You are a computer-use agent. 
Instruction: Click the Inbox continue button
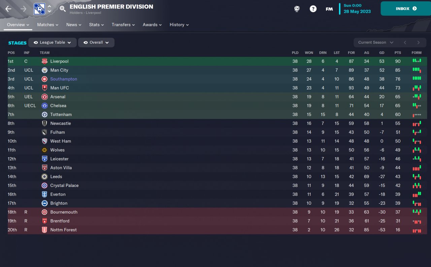click(x=406, y=9)
